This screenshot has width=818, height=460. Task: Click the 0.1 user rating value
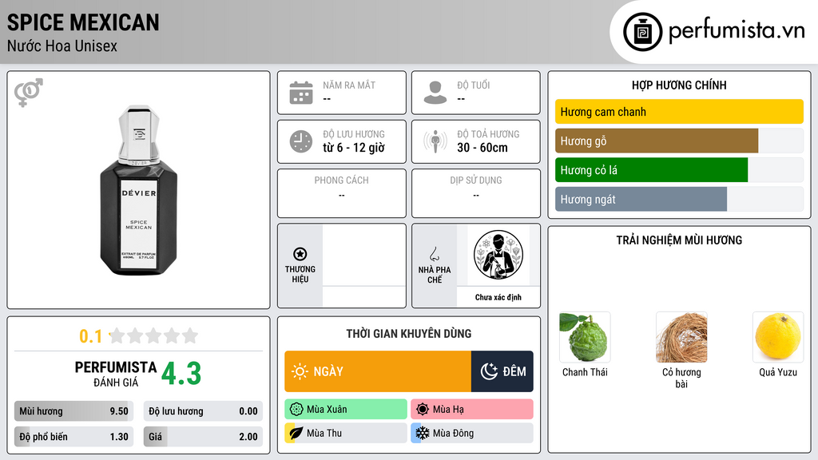pos(91,336)
